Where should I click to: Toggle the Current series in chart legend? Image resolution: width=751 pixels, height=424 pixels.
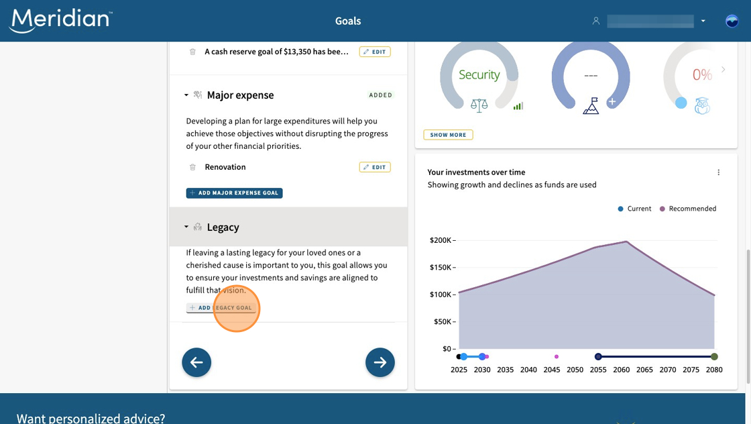coord(634,209)
